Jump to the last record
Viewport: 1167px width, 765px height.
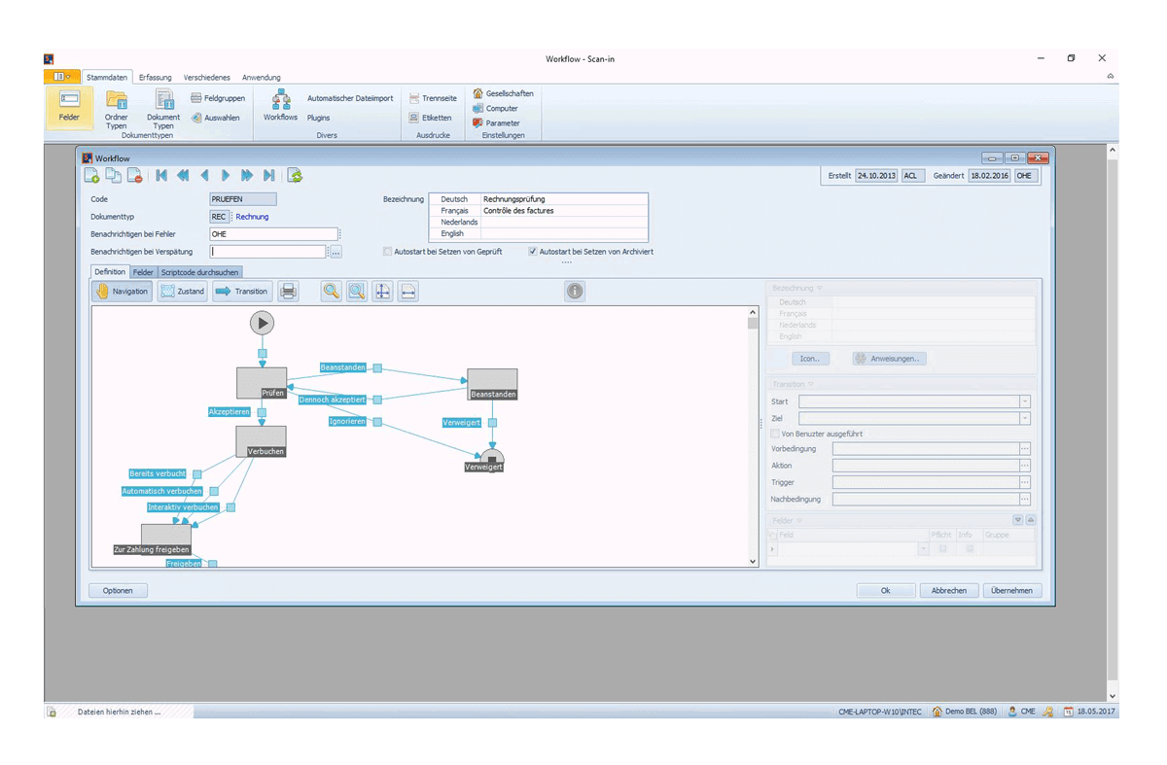click(x=268, y=176)
